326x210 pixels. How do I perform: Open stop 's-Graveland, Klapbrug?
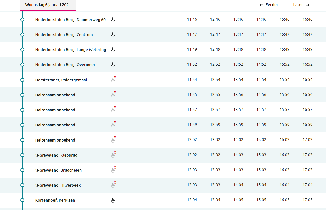56,155
